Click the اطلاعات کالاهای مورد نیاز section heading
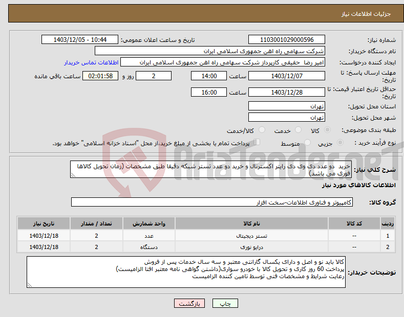 tap(358, 185)
